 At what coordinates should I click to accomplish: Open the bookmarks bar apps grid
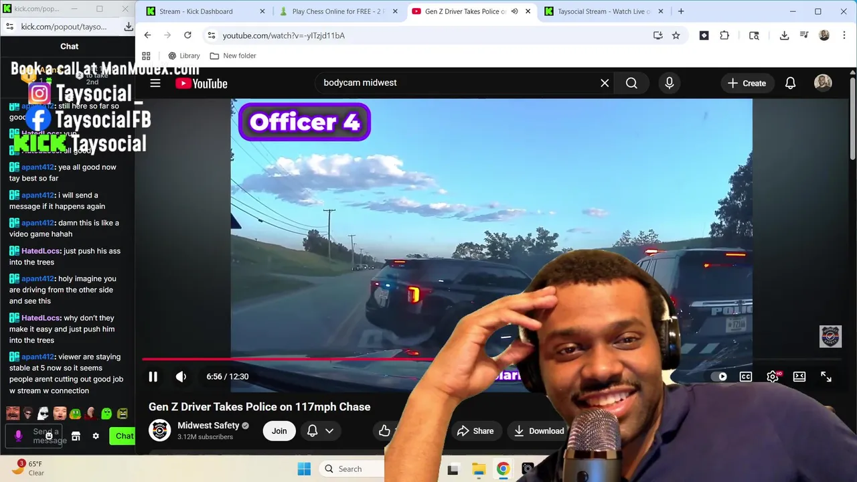146,56
